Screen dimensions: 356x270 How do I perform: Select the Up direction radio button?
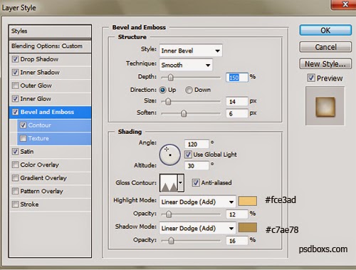163,90
